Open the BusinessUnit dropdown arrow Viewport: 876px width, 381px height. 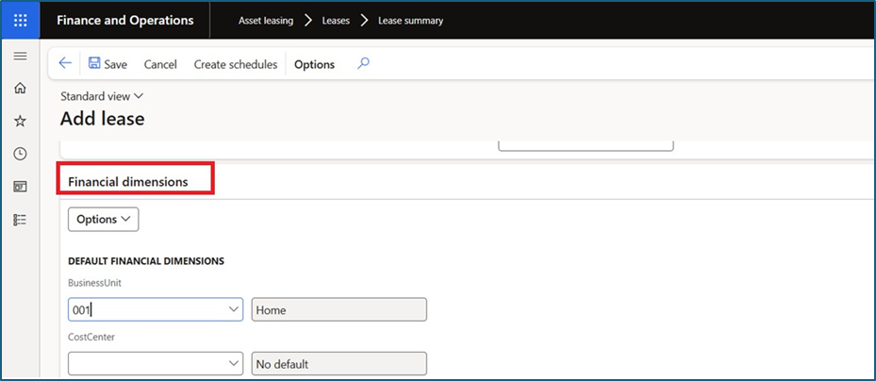coord(234,309)
